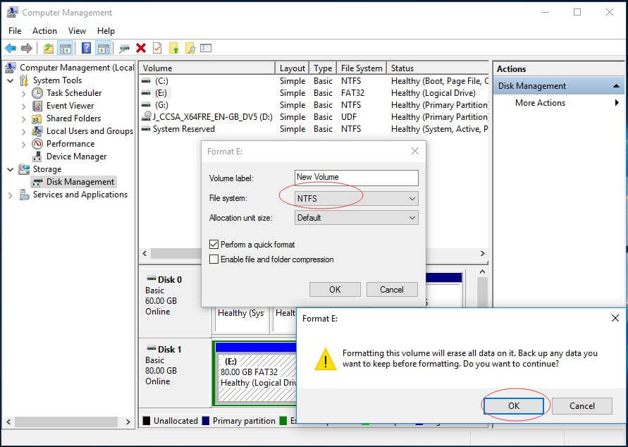Click the folder with magnifier toolbar icon

click(x=190, y=49)
